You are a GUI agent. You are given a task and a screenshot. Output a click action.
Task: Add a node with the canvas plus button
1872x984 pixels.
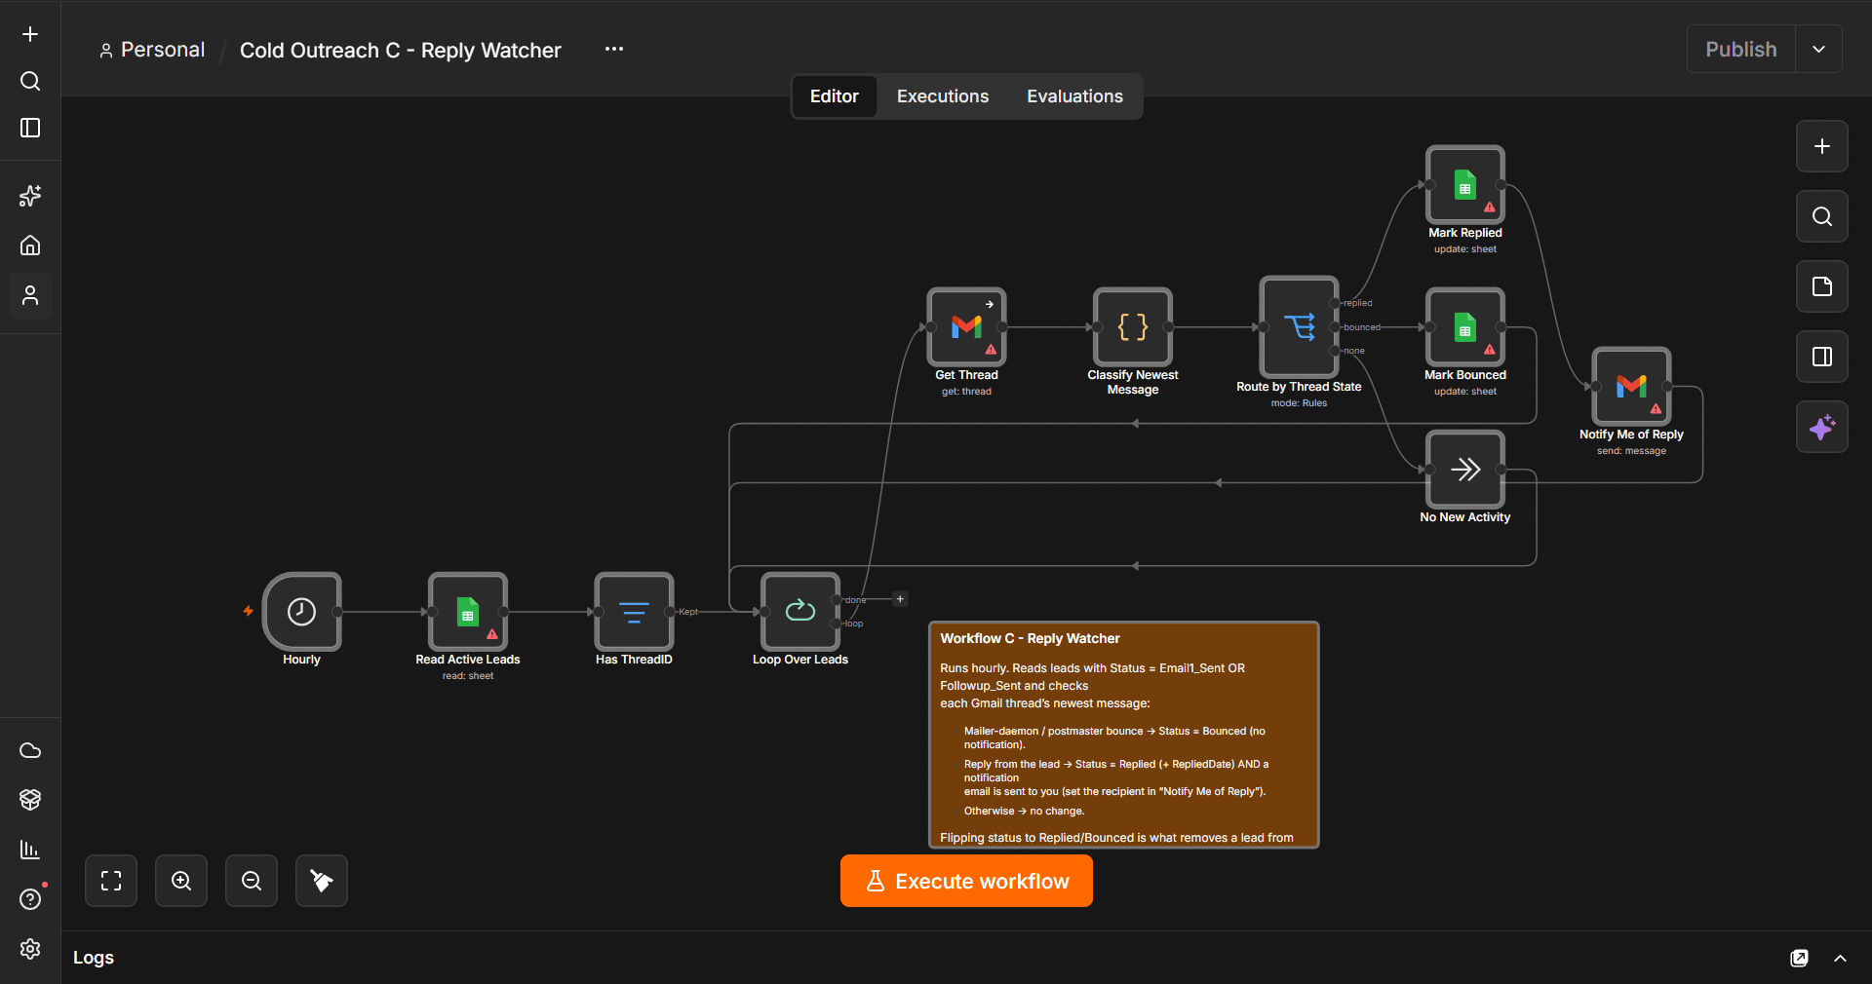point(1822,146)
